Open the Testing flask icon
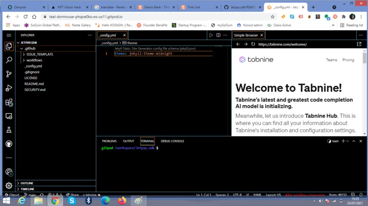This screenshot has height=206, width=368. [9, 130]
